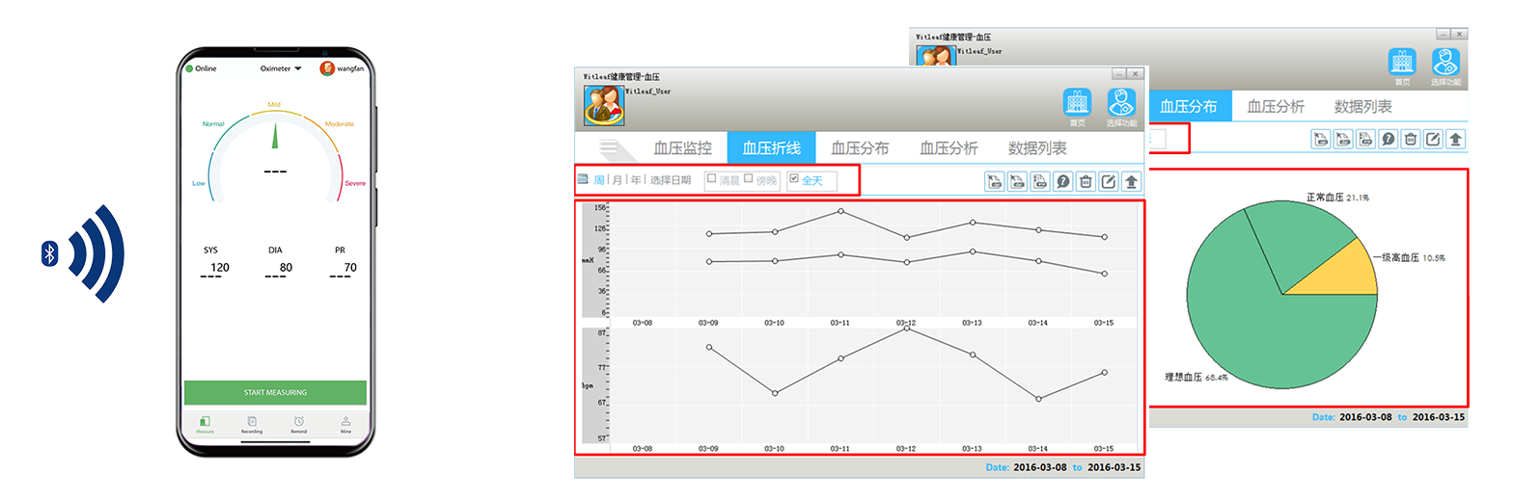Click the edit pencil icon in front toolbar
The height and width of the screenshot is (501, 1513).
click(x=1109, y=181)
